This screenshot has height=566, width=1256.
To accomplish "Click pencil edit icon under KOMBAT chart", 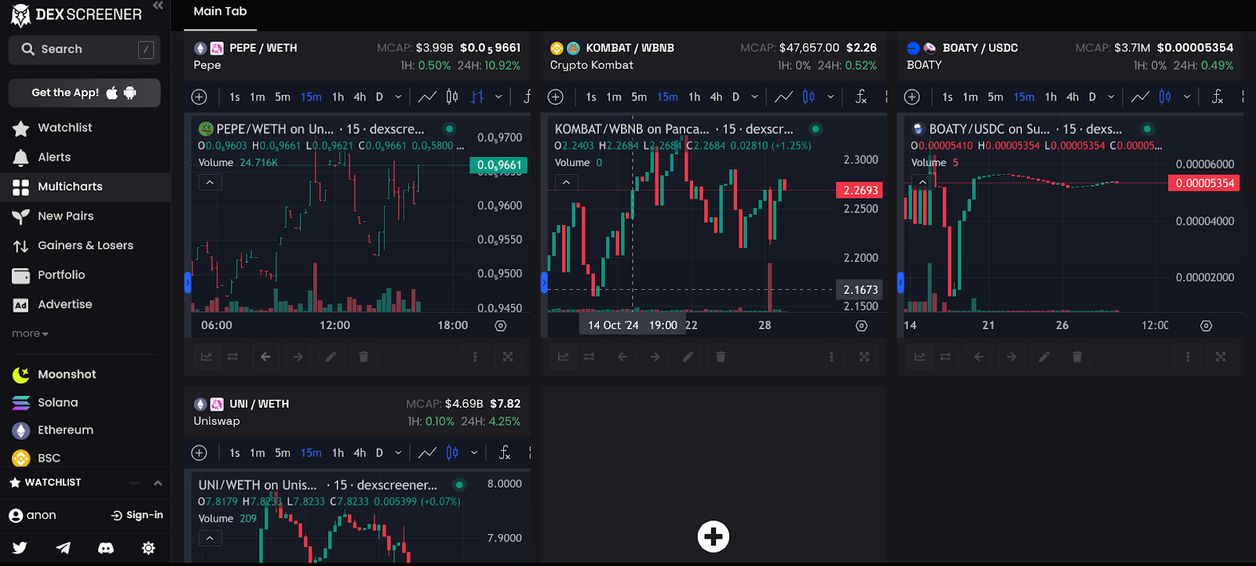I will click(688, 357).
